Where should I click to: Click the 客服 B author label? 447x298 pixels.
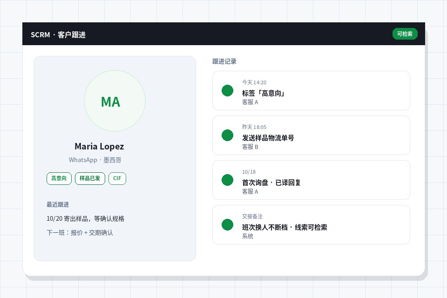tap(250, 147)
